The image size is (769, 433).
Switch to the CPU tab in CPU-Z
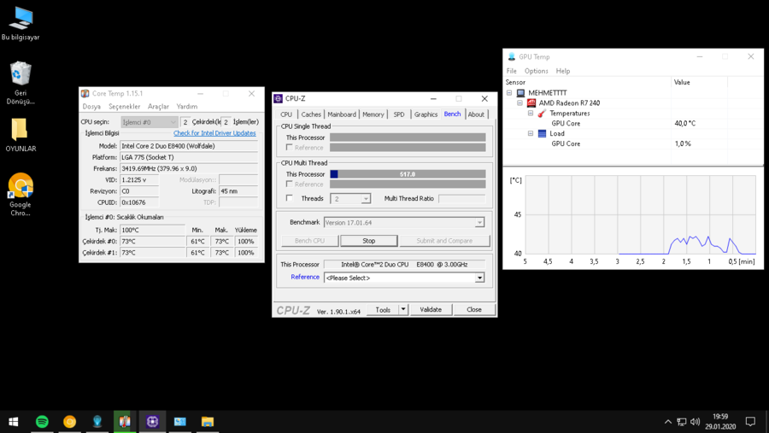(286, 114)
